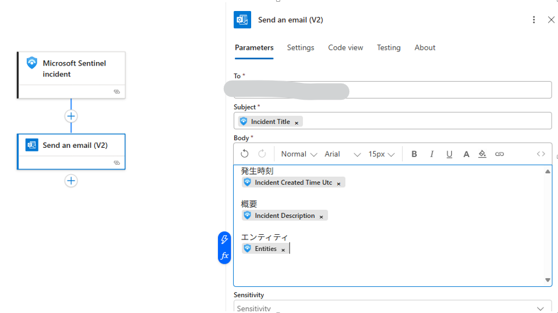The height and width of the screenshot is (313, 558).
Task: Switch body to code view
Action: pos(541,154)
